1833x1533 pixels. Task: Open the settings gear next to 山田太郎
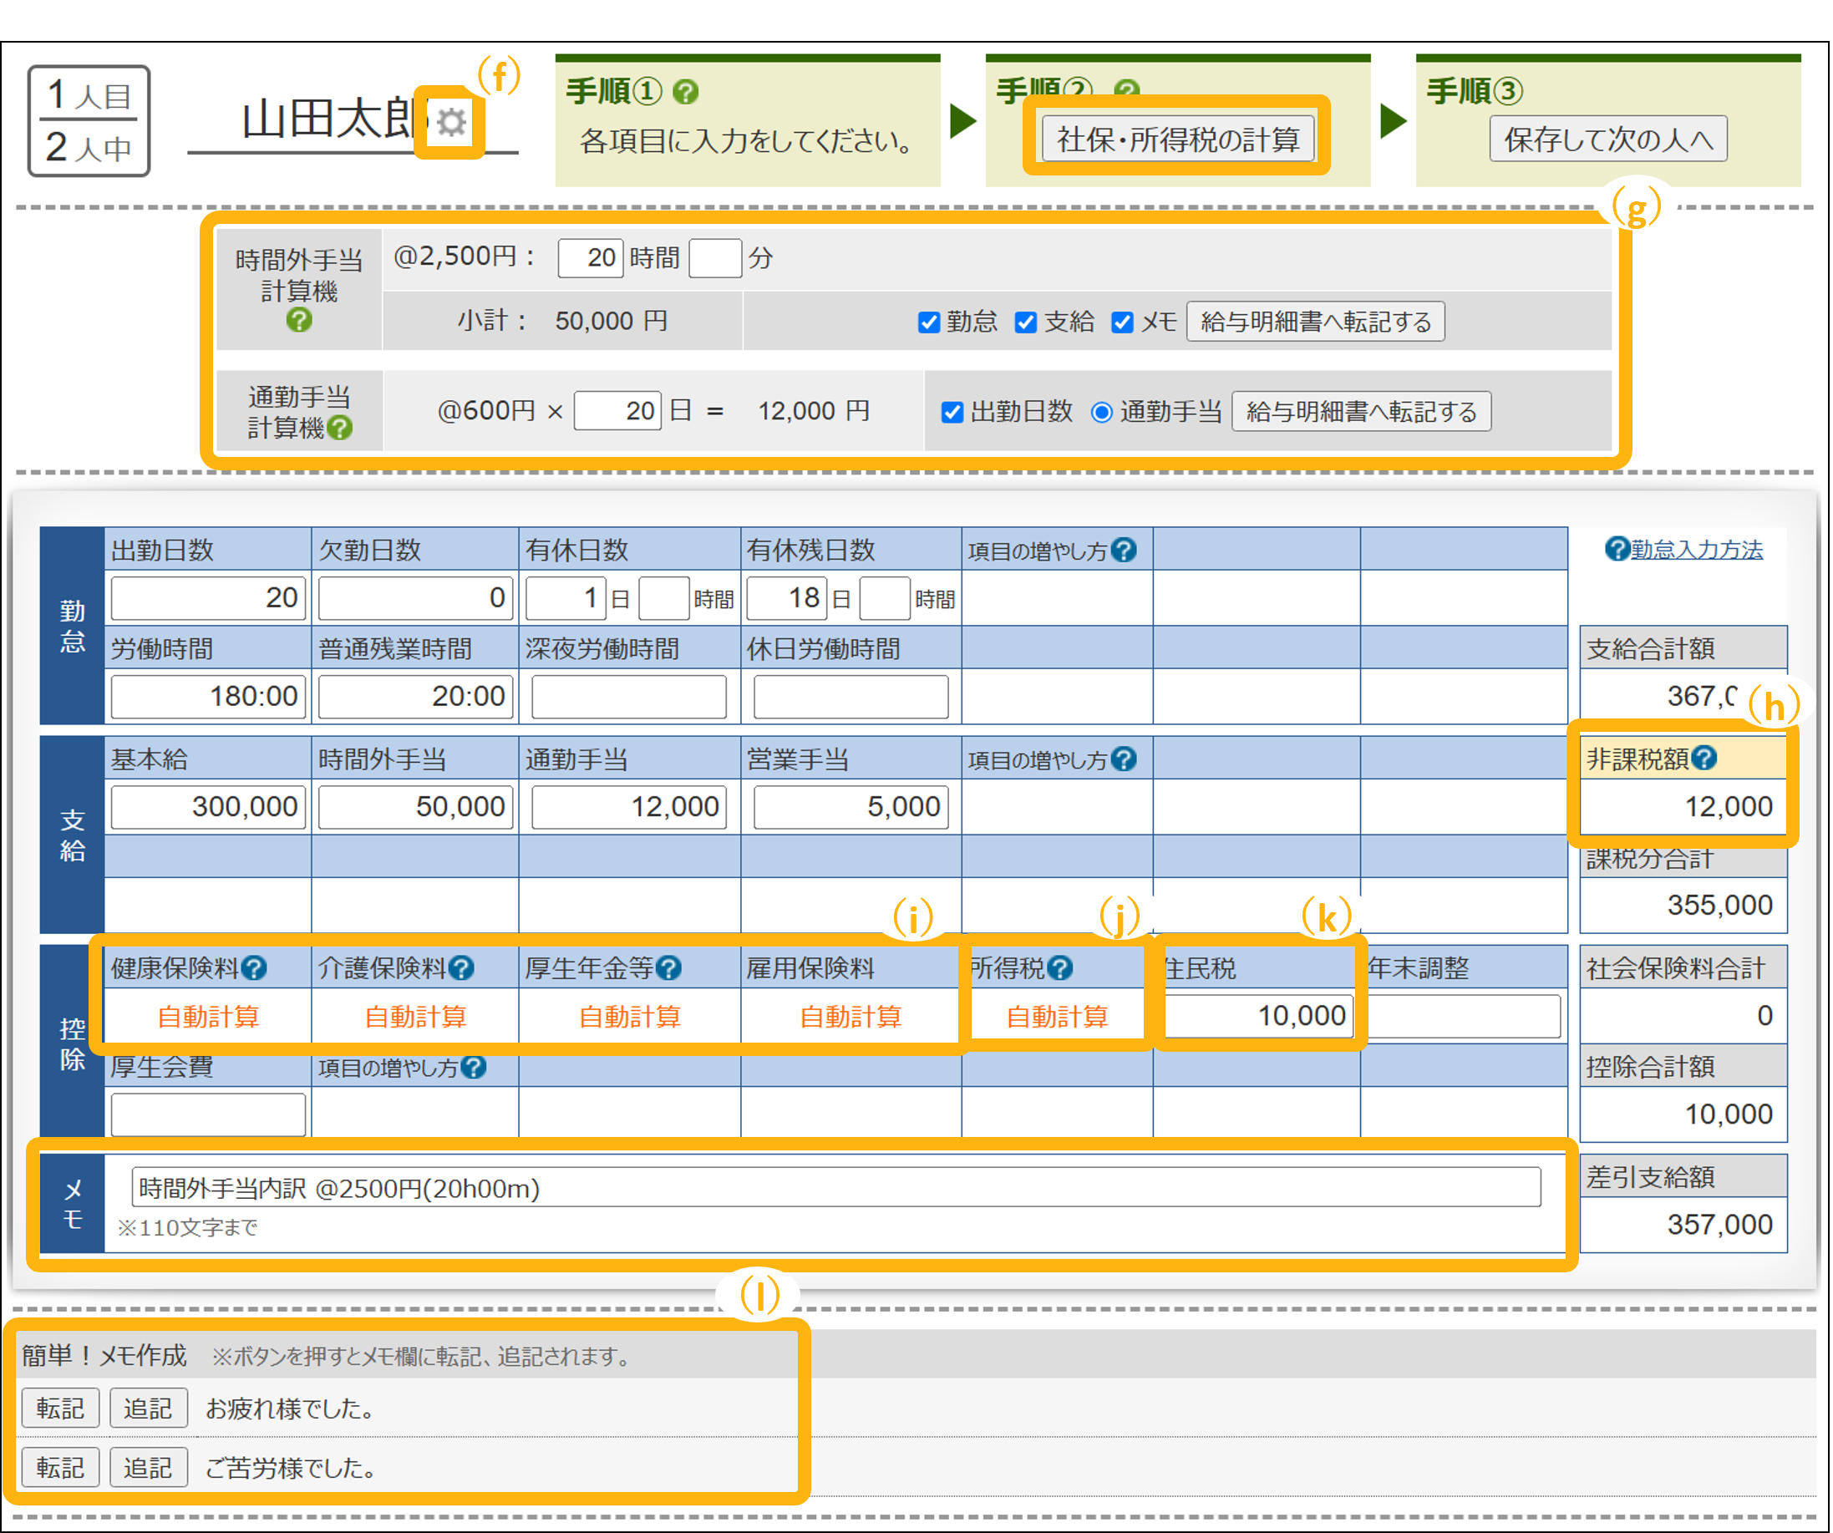[450, 121]
